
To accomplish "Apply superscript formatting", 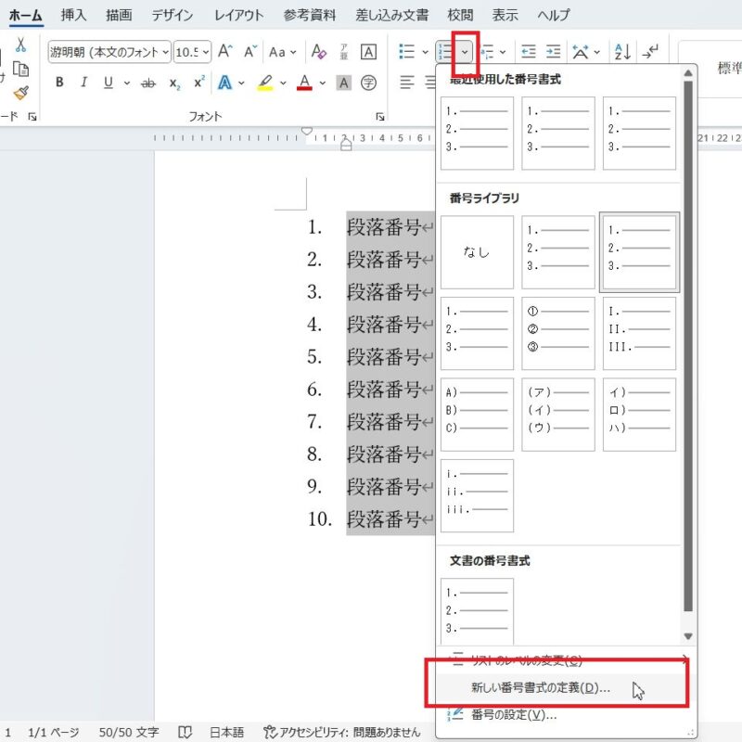I will [x=198, y=83].
